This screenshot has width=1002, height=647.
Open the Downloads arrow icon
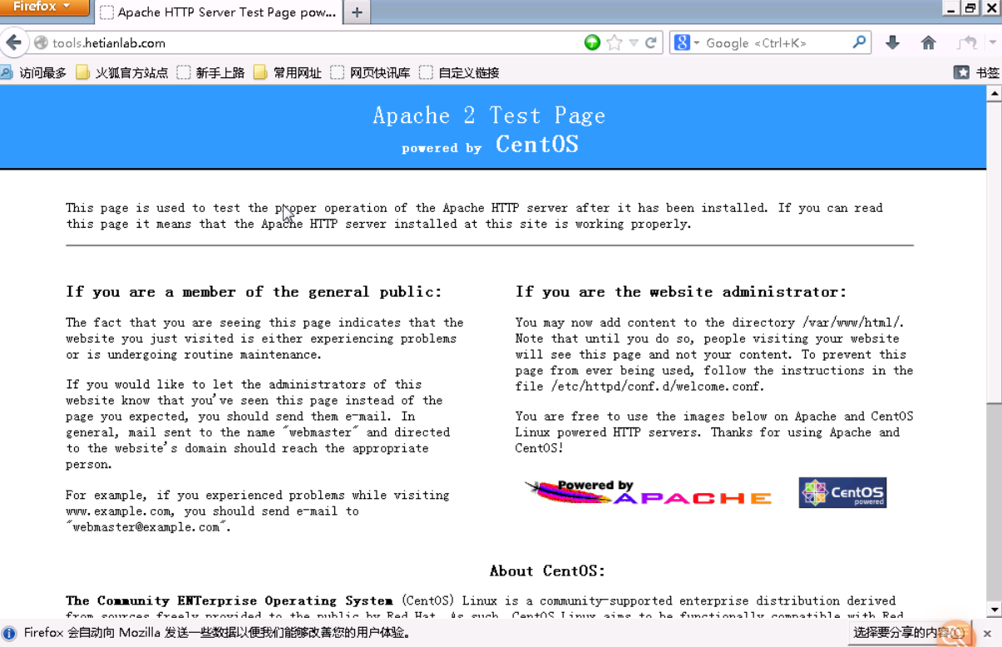(x=892, y=42)
